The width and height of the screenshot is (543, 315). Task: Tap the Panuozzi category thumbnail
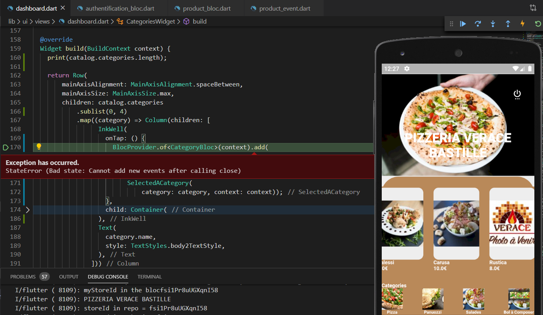(x=433, y=299)
